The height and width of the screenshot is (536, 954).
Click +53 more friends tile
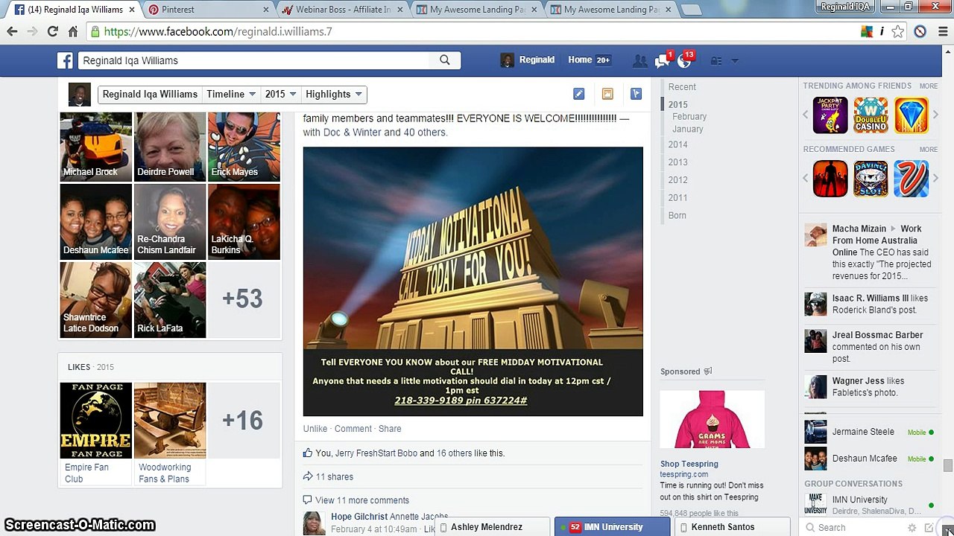(x=243, y=299)
